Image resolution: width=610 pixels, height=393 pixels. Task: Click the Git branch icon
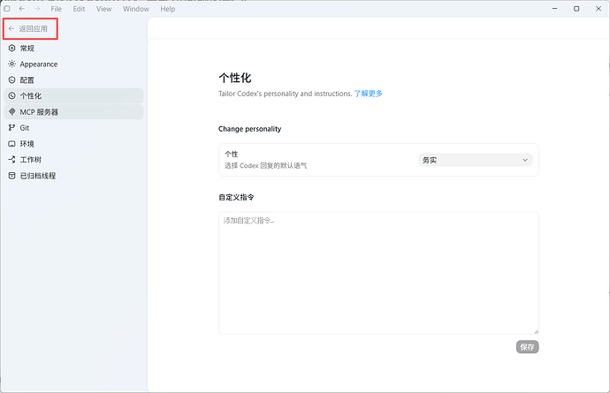pos(12,128)
